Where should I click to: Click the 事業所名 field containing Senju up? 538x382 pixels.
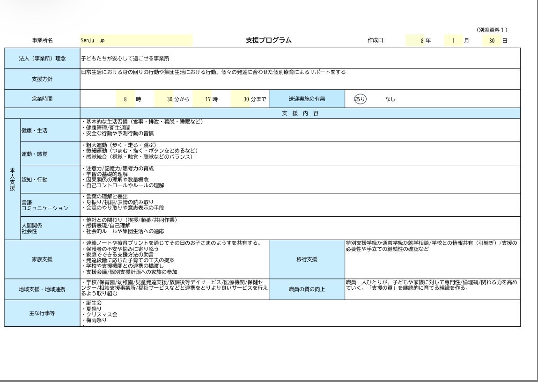[x=136, y=41]
